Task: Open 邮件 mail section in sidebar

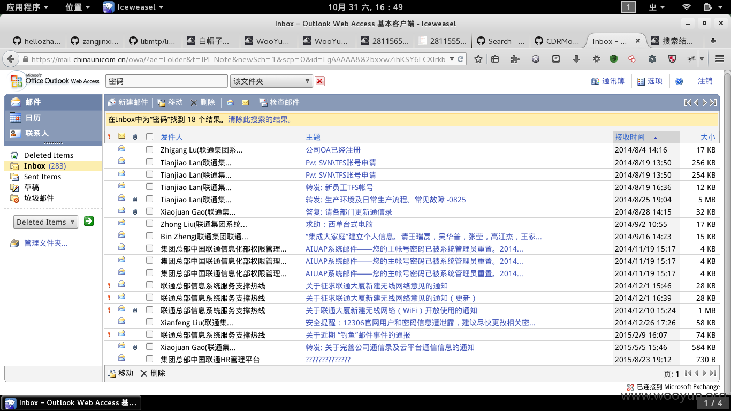Action: pyautogui.click(x=53, y=102)
